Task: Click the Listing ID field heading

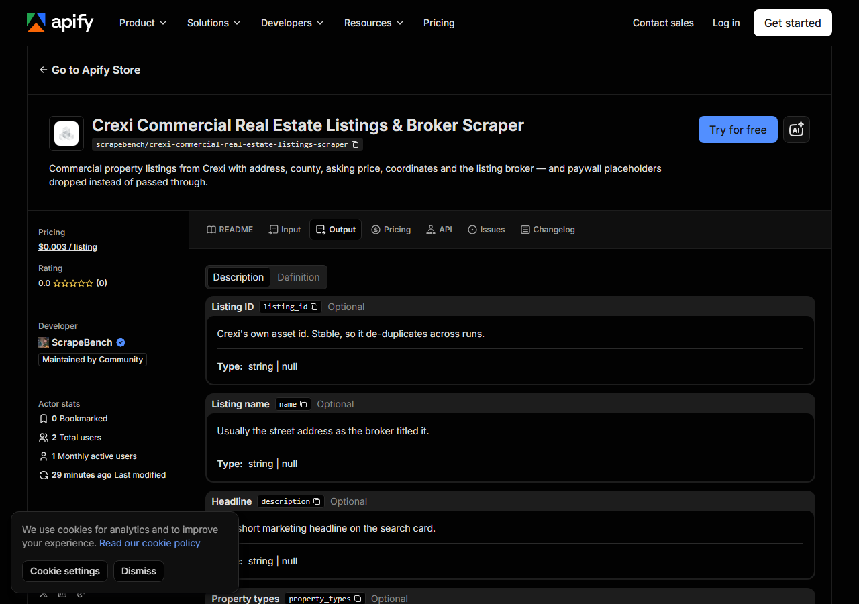Action: point(233,307)
